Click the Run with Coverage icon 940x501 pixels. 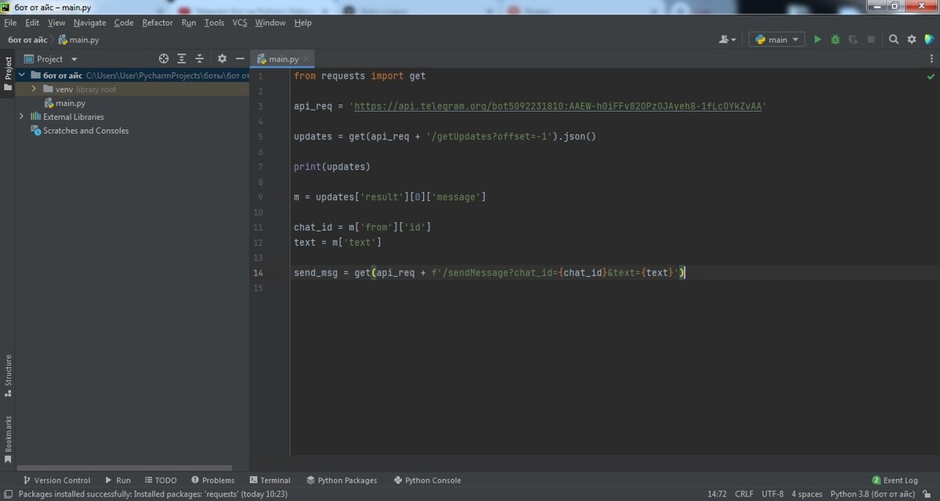coord(852,39)
